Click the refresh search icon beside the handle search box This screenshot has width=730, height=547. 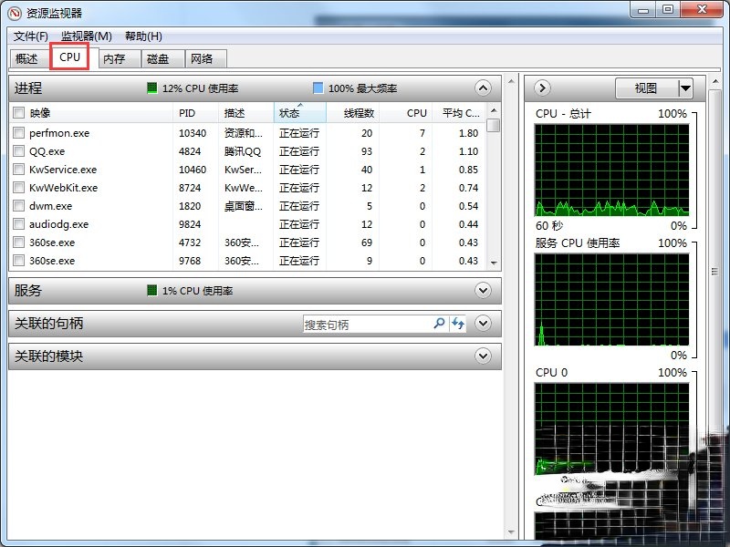tap(458, 324)
